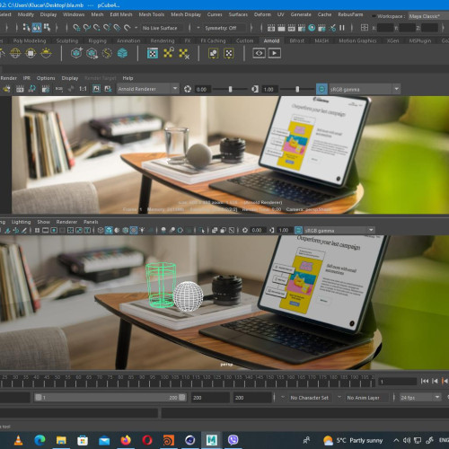Image resolution: width=449 pixels, height=449 pixels.
Task: Click the Render View exposure value field
Action: [x=202, y=89]
